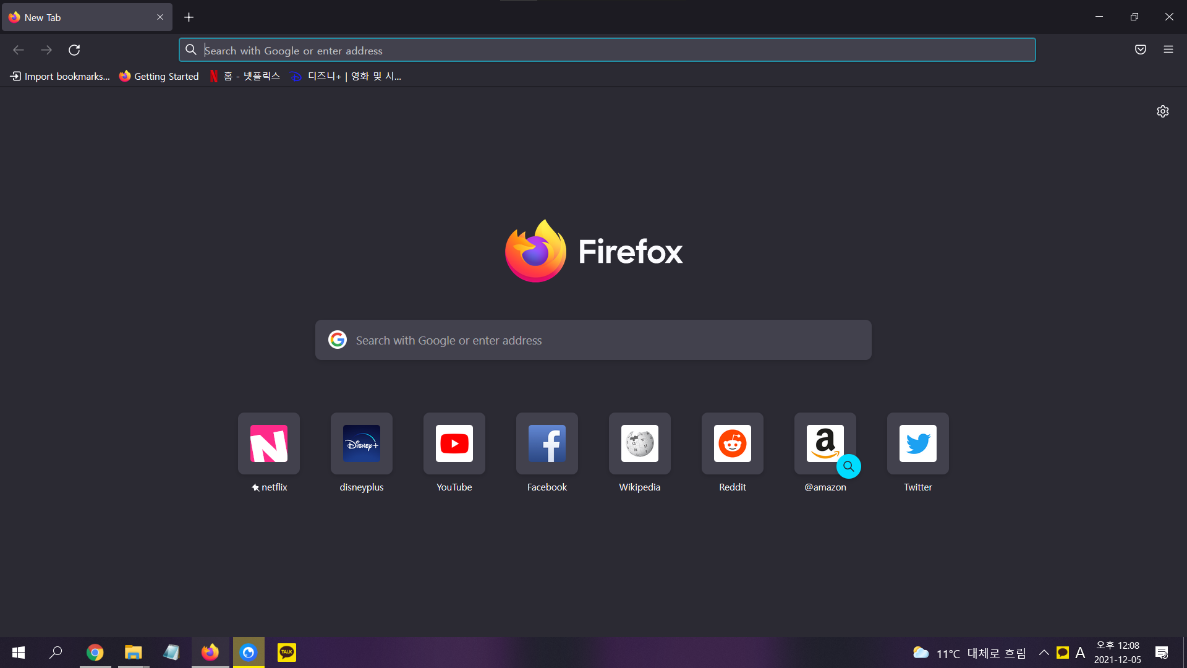This screenshot has width=1187, height=668.
Task: Open the Twitter shortcut tile
Action: point(918,453)
